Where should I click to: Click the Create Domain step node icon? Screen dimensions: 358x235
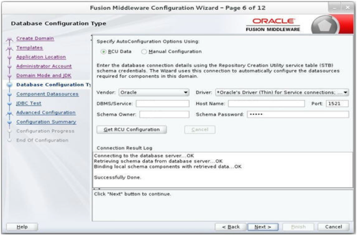coord(9,40)
